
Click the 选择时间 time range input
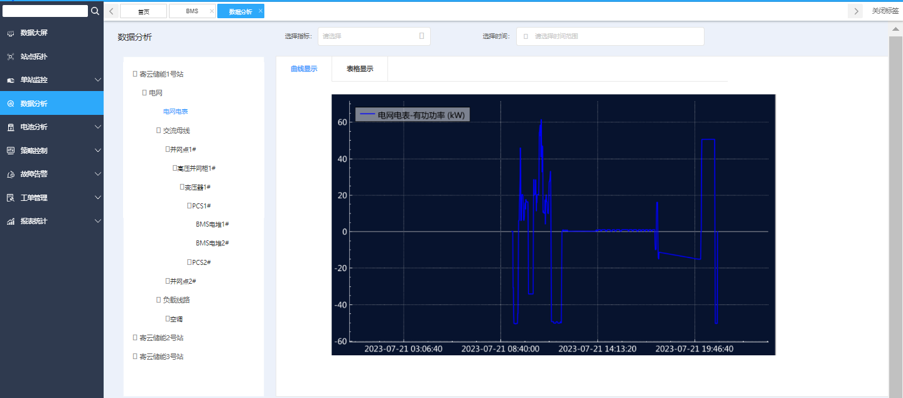pos(610,36)
